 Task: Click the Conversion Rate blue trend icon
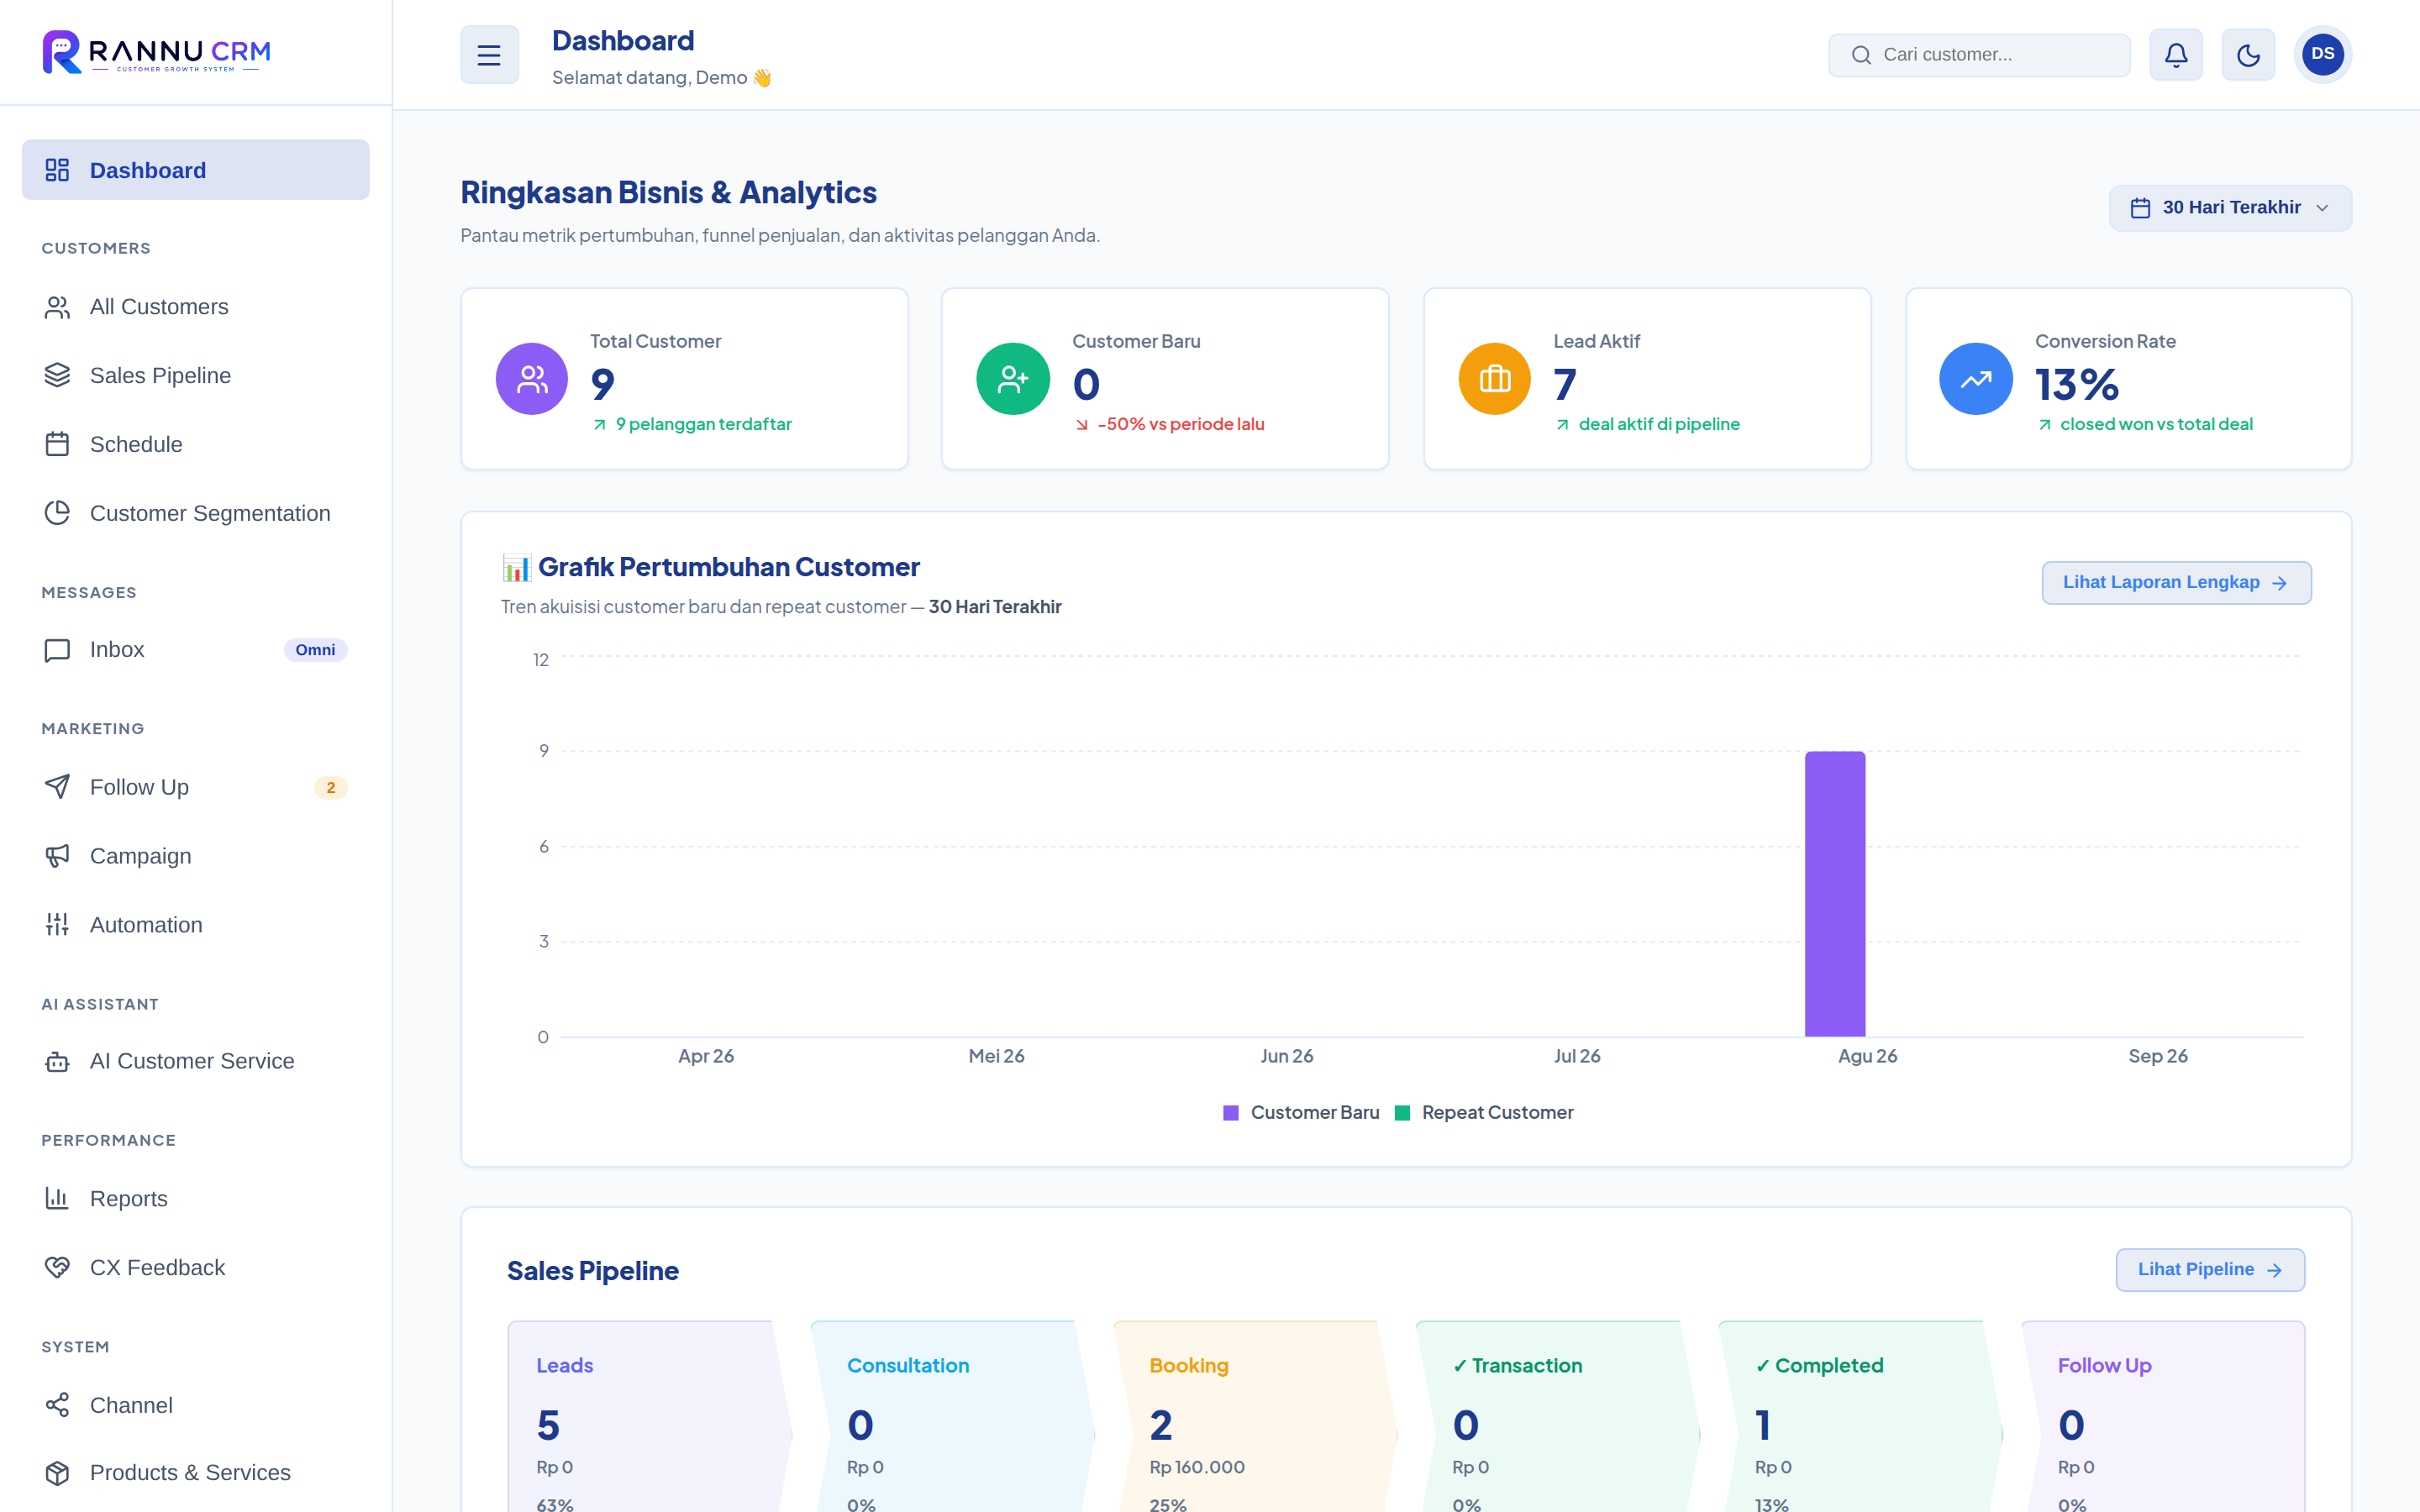[1975, 379]
